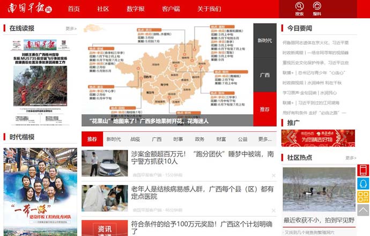Screen dimensions: 370x236
Task: Open the "花果山"地图来了 carousel caption
Action: [x=149, y=121]
